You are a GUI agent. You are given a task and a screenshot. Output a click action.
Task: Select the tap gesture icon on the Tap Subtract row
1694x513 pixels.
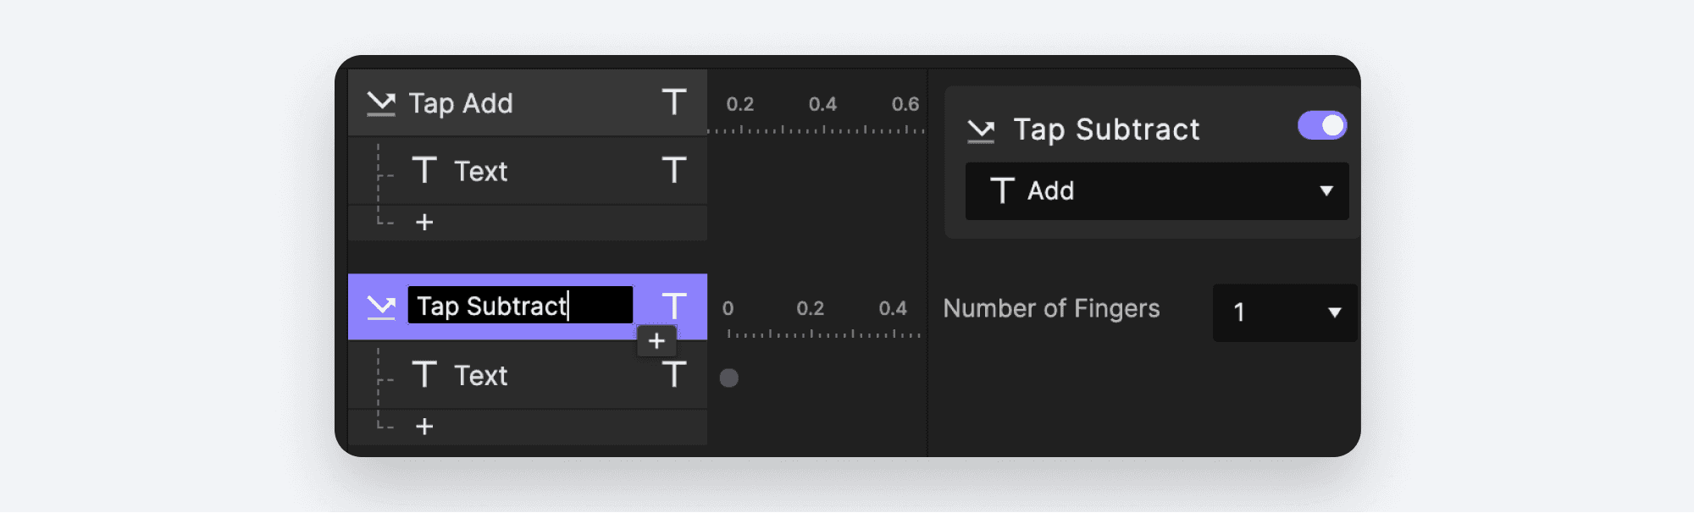(x=381, y=307)
